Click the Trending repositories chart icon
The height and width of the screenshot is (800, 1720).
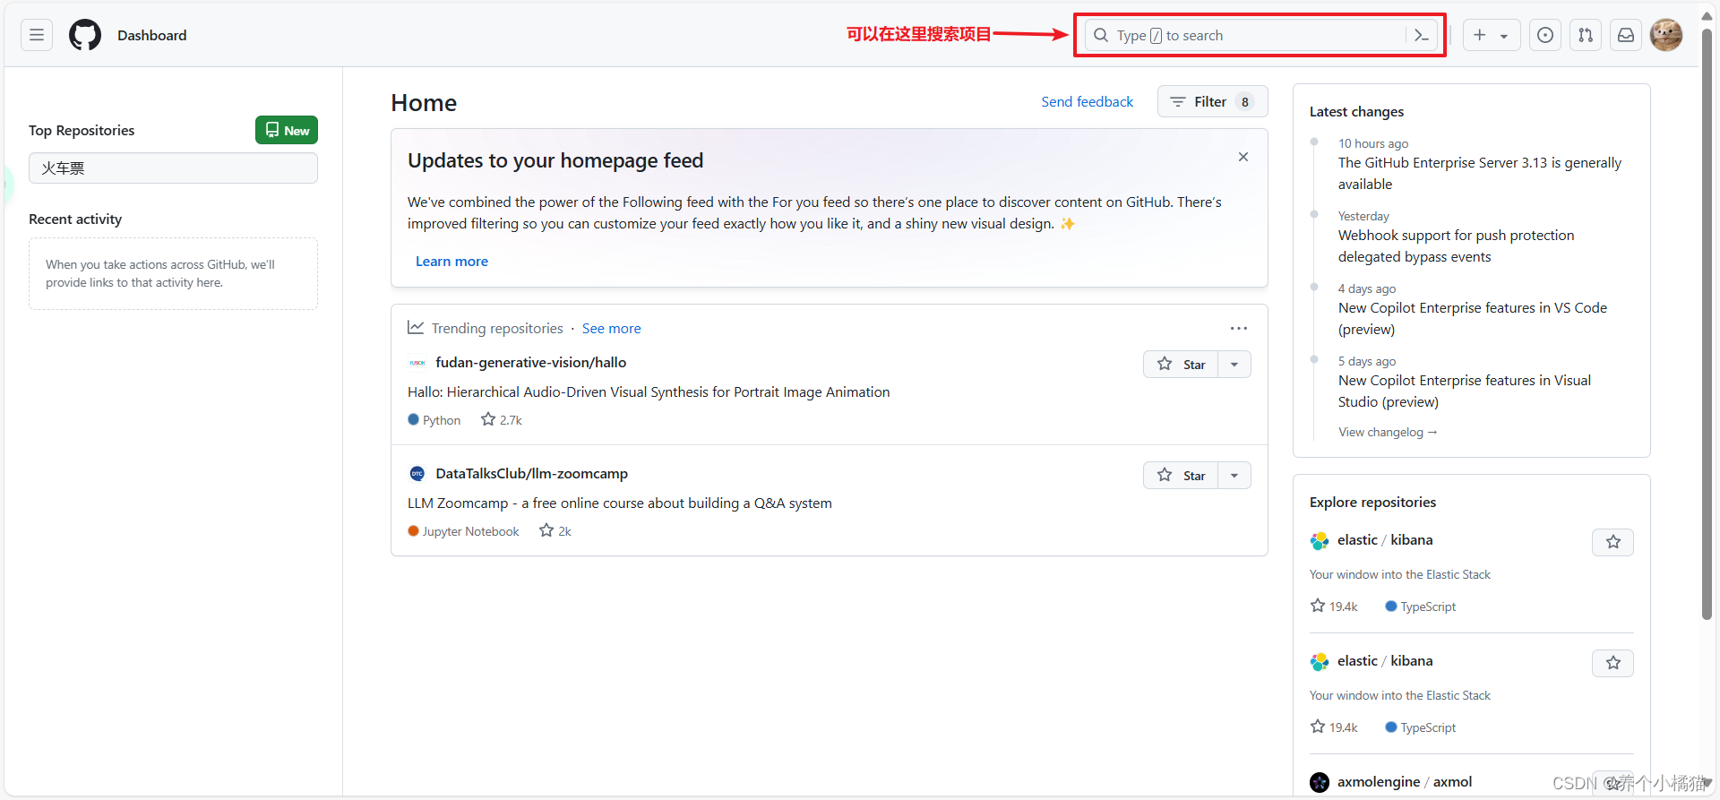point(416,327)
